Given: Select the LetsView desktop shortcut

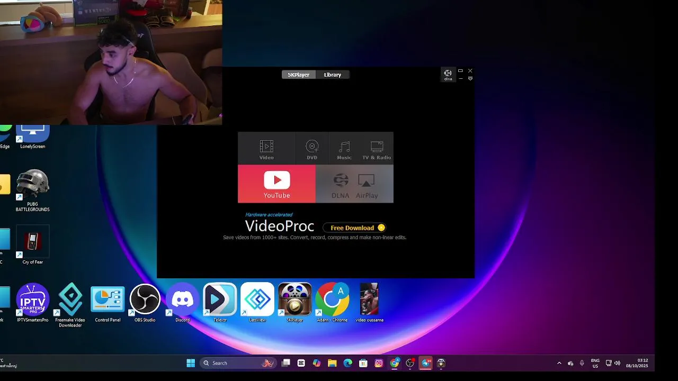Looking at the screenshot, I should (257, 303).
